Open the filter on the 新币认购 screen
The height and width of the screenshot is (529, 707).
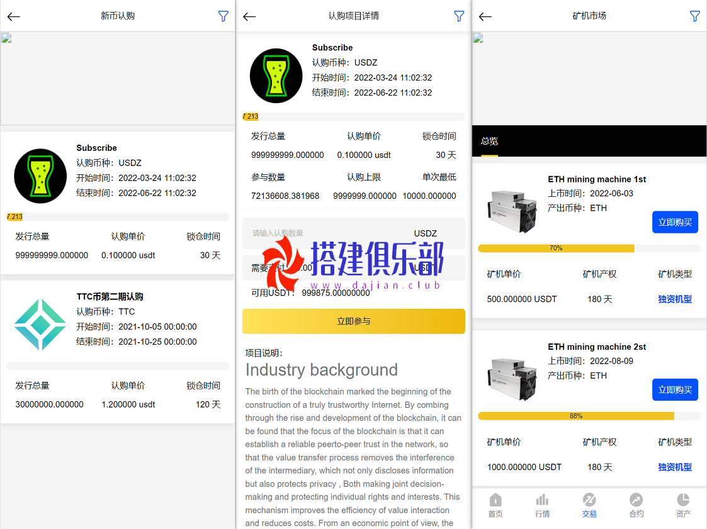tap(223, 16)
